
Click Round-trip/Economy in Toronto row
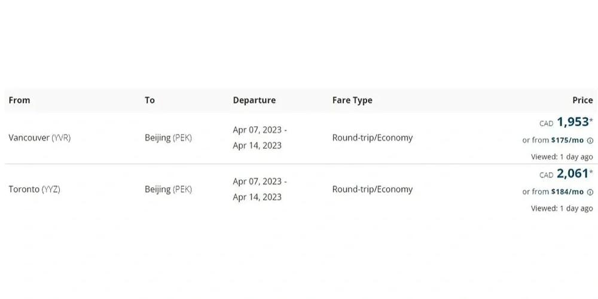coord(372,189)
